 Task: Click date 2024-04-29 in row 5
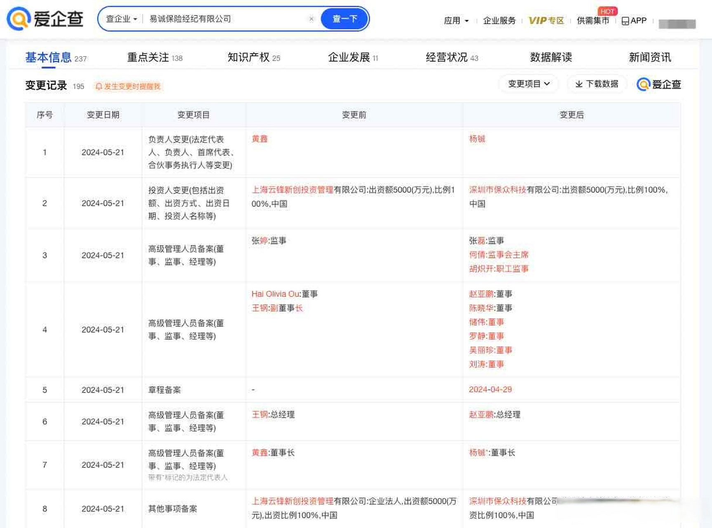click(490, 389)
